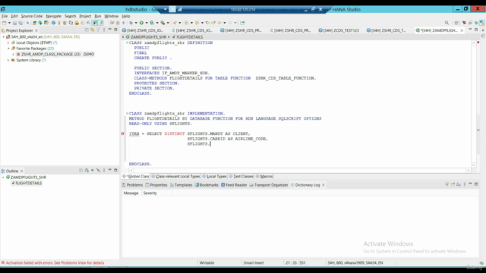This screenshot has width=486, height=273.
Task: Open the Project menu
Action: (85, 16)
